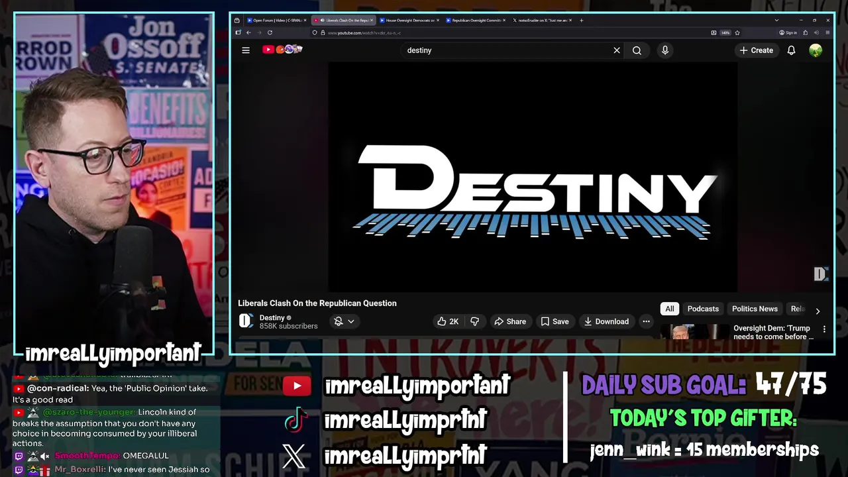Show more category chips with right chevron
848x477 pixels.
coord(818,311)
